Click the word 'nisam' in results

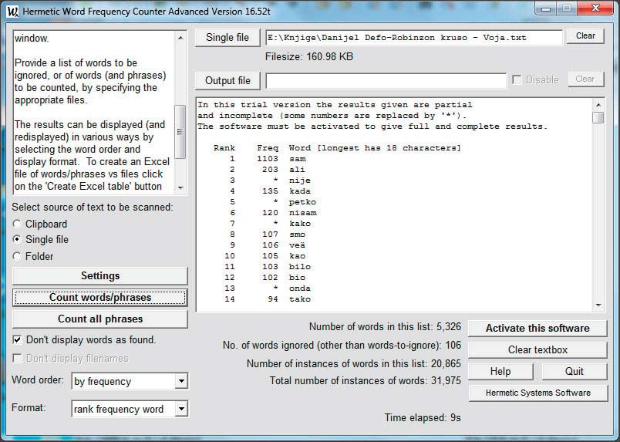pyautogui.click(x=302, y=212)
